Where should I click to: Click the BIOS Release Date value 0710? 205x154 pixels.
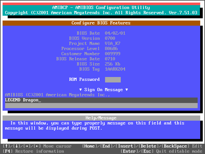click(110, 59)
